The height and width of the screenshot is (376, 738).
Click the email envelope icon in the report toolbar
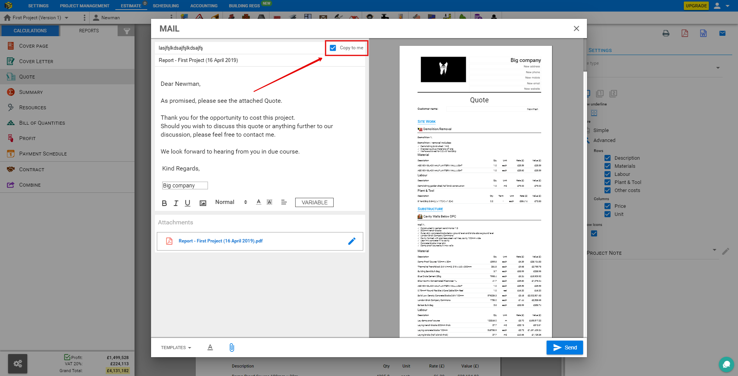(x=723, y=33)
